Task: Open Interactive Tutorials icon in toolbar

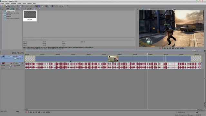Action: click(63, 6)
